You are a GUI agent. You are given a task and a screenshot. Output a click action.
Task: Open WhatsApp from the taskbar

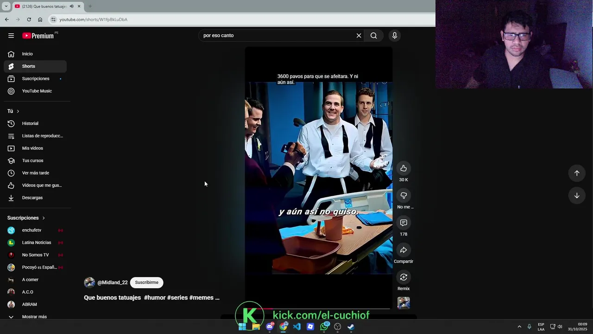[x=324, y=327]
